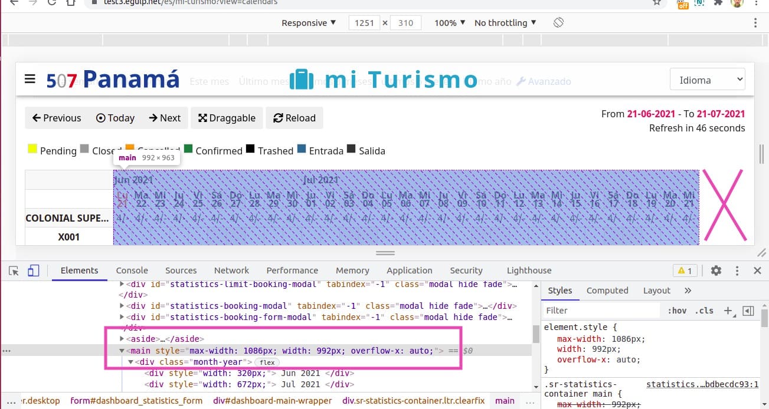The width and height of the screenshot is (769, 409).
Task: Expand the No throttling dropdown
Action: 505,23
